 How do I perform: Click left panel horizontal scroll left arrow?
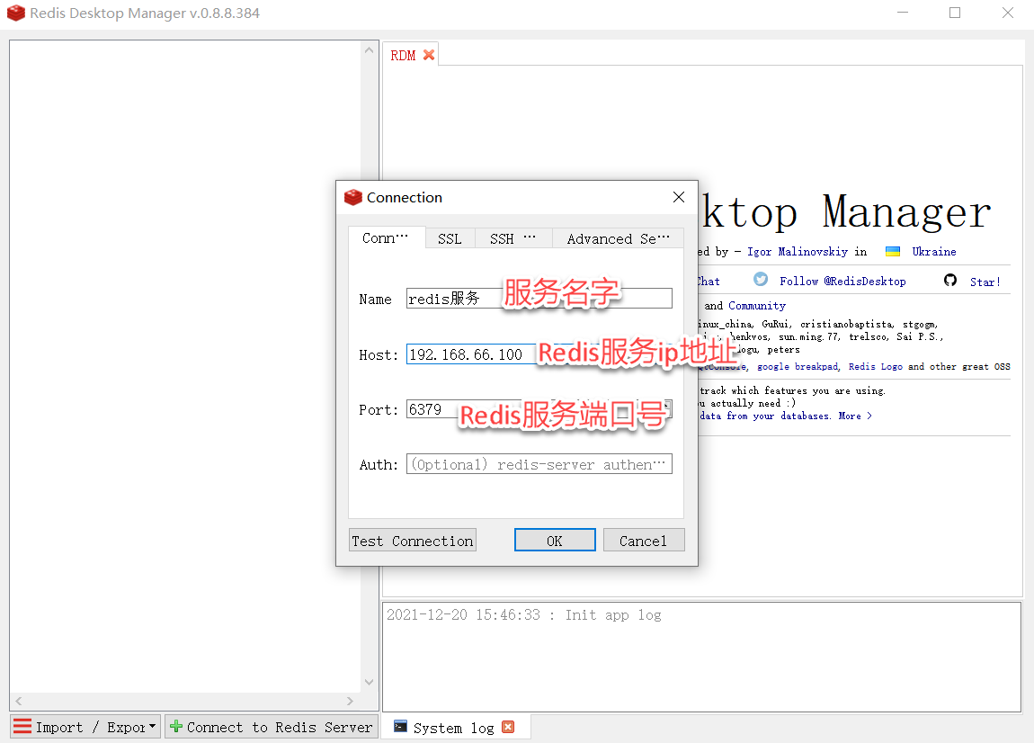click(19, 701)
